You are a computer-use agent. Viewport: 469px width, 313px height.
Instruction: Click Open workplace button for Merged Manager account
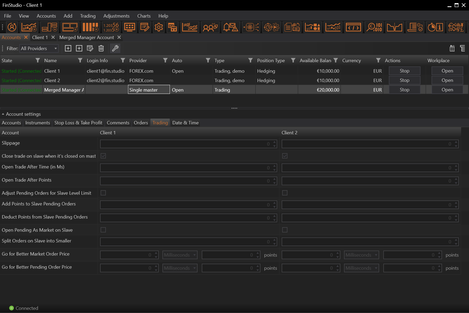pyautogui.click(x=447, y=90)
